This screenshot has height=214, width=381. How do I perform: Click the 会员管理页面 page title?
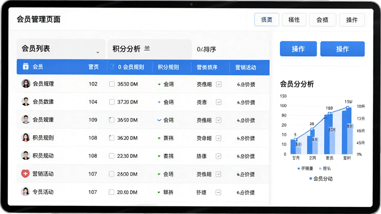(x=39, y=19)
